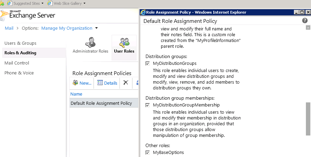Expand the Manage My Organization dropdown arrow
Screen dimensions: 311x157
point(96,28)
